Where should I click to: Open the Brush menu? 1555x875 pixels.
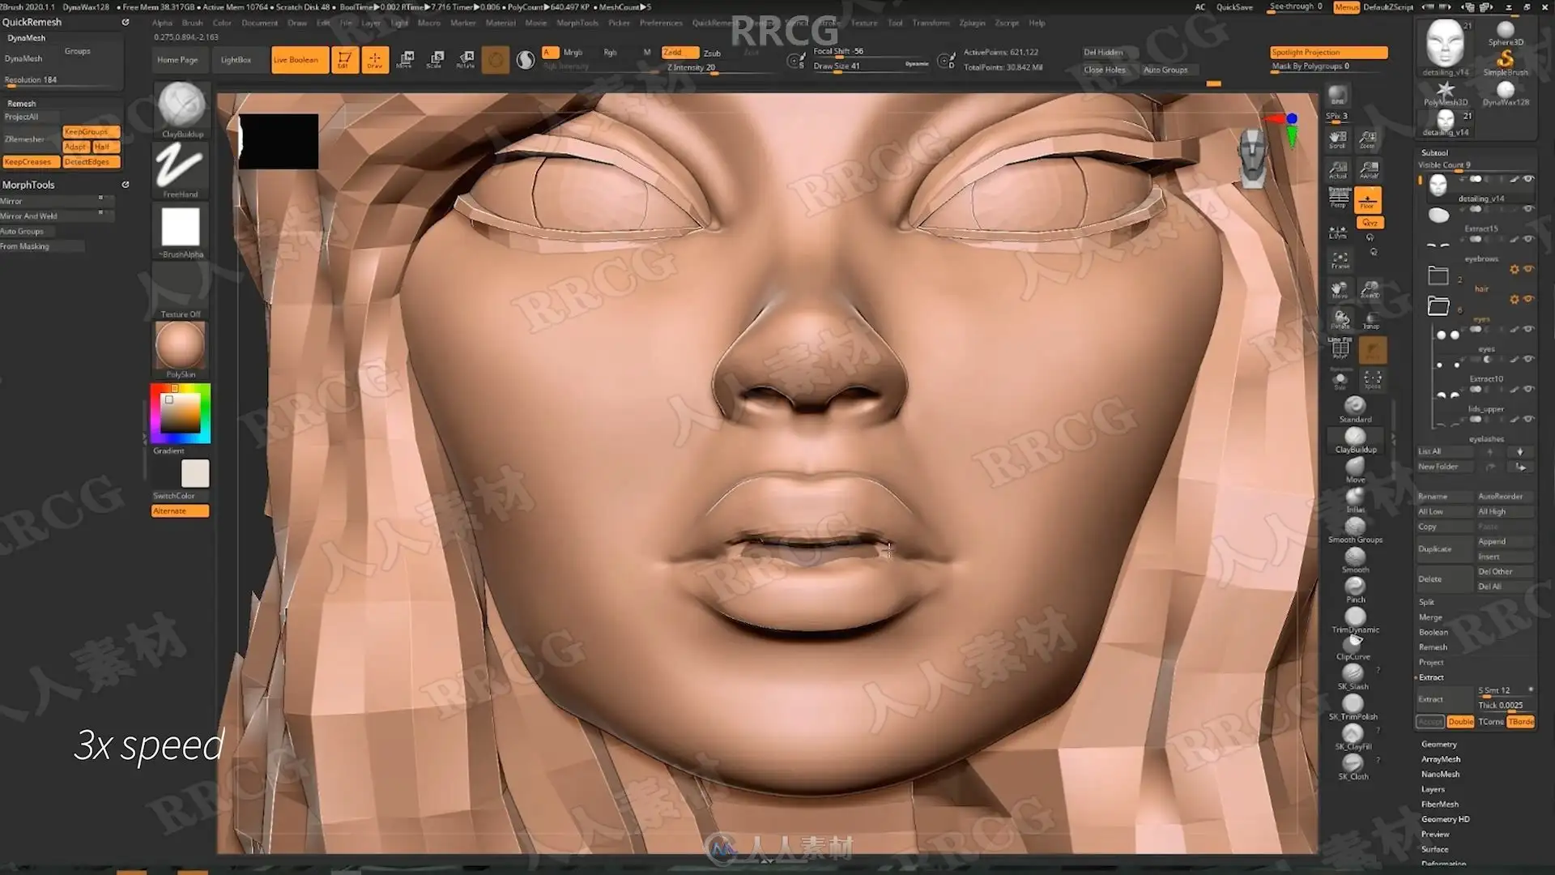click(192, 23)
